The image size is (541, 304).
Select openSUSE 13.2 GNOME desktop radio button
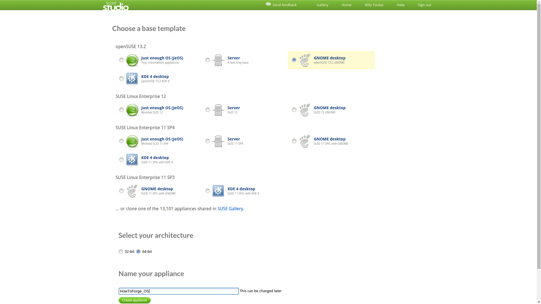294,60
